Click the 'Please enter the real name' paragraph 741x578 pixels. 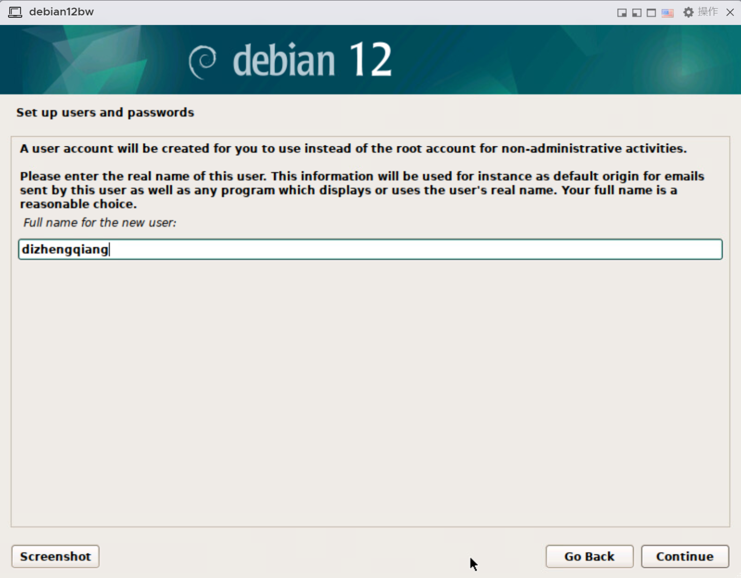(x=362, y=190)
